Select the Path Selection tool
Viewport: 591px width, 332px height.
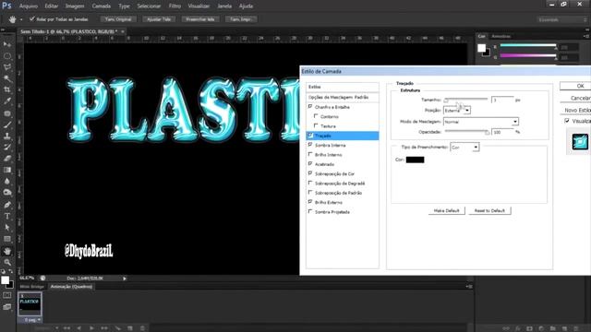[x=7, y=228]
